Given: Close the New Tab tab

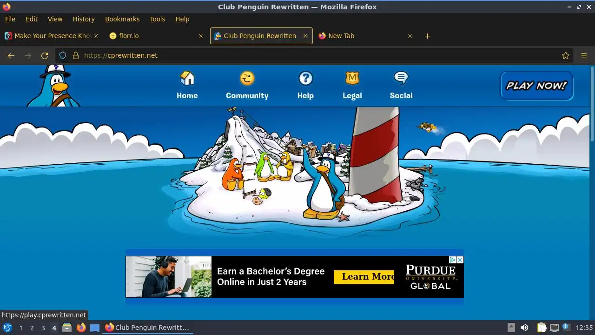Looking at the screenshot, I should pyautogui.click(x=410, y=36).
